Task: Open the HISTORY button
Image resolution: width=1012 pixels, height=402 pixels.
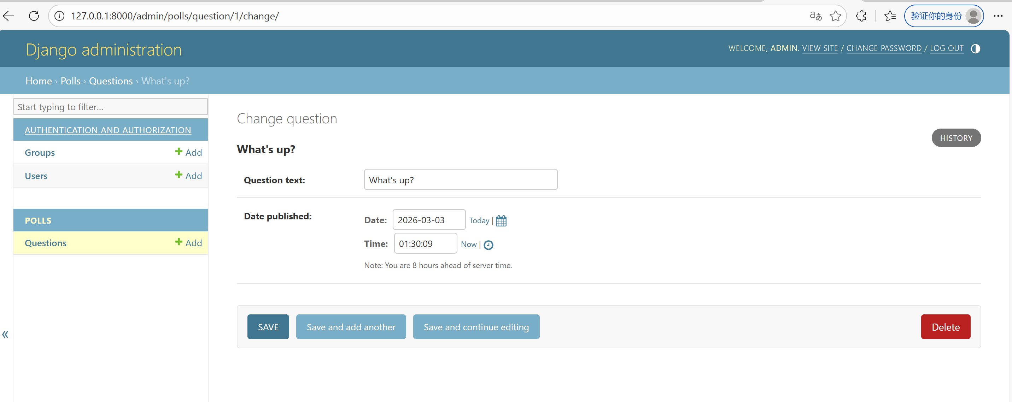Action: click(956, 138)
